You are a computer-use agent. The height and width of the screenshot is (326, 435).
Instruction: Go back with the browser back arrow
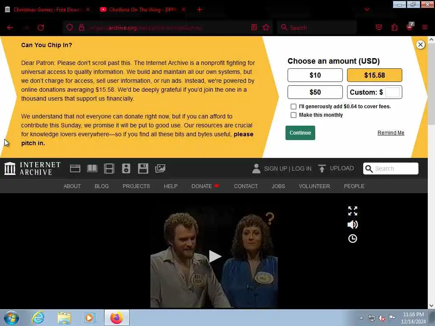[x=10, y=28]
